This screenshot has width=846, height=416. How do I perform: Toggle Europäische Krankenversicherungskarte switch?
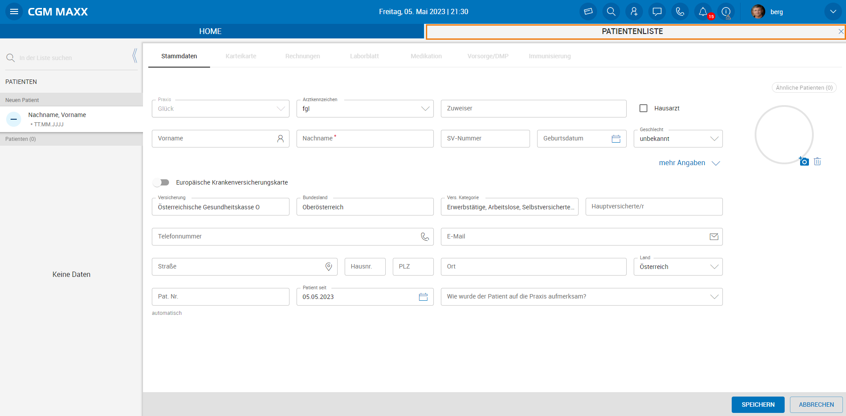click(161, 182)
